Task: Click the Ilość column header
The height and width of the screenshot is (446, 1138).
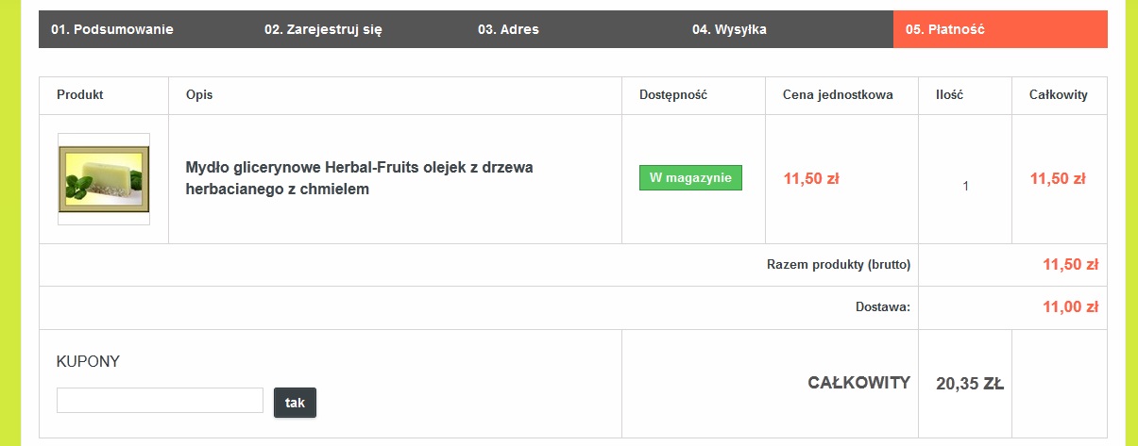Action: coord(949,95)
